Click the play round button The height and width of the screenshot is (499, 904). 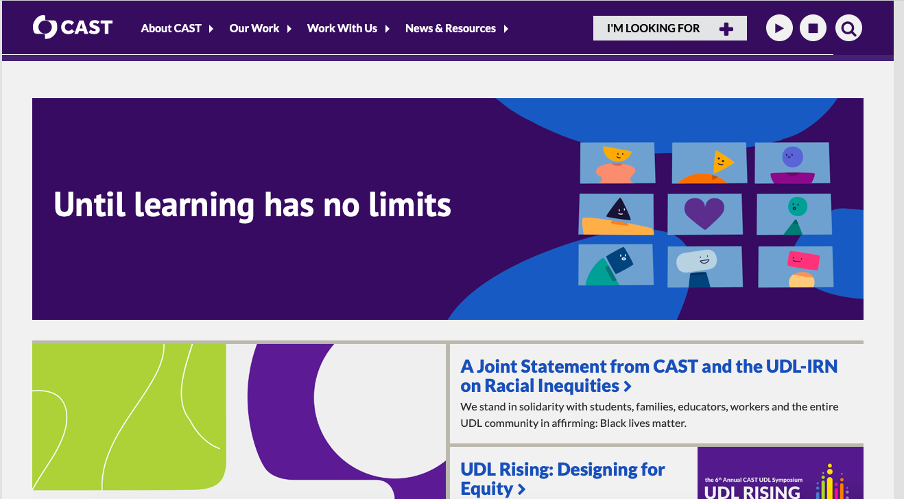click(779, 28)
